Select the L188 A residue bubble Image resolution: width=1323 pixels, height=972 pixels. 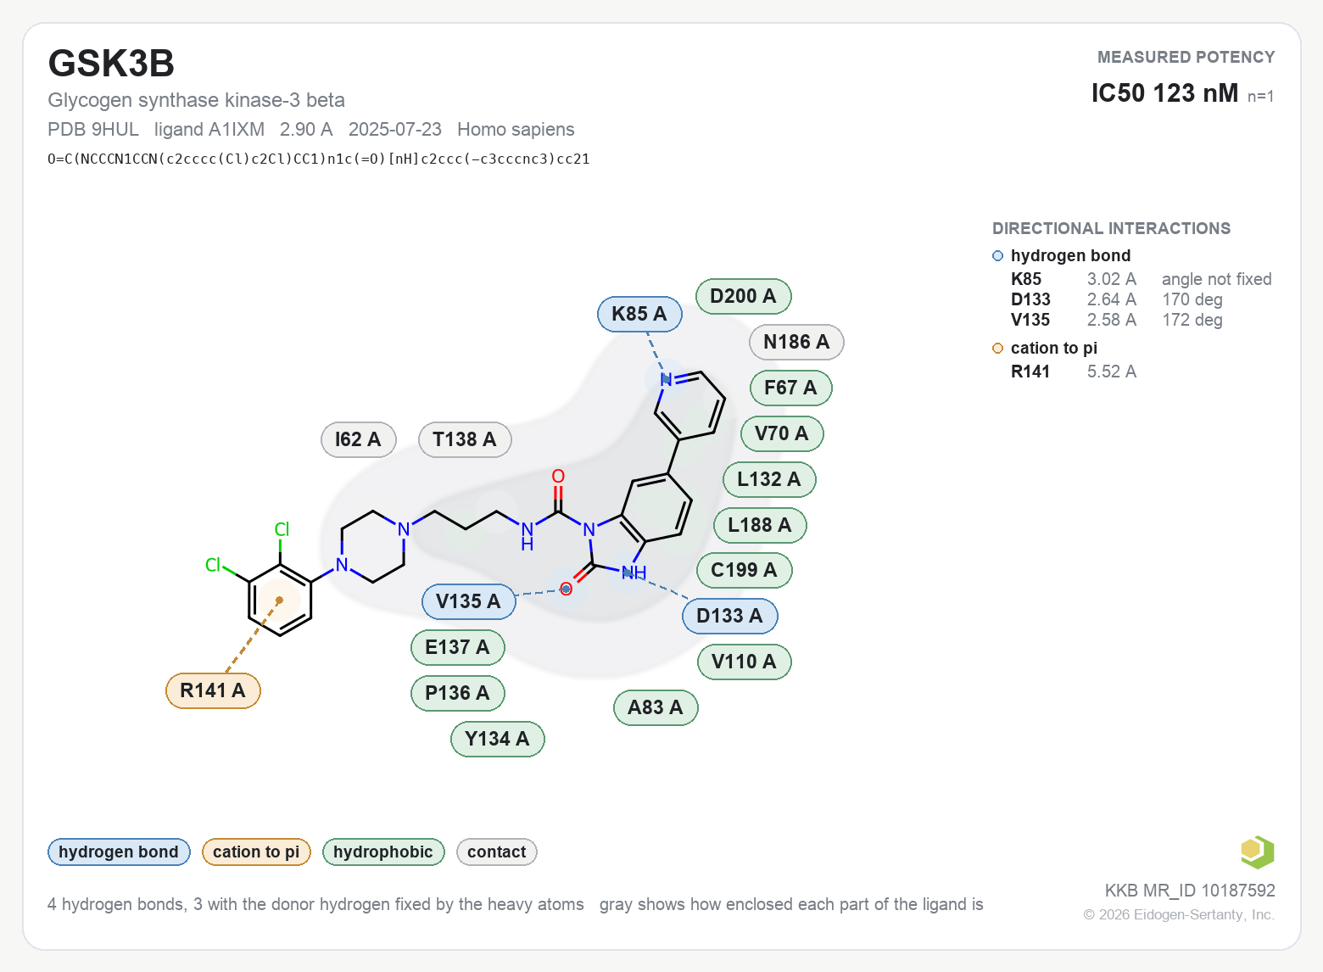760,525
